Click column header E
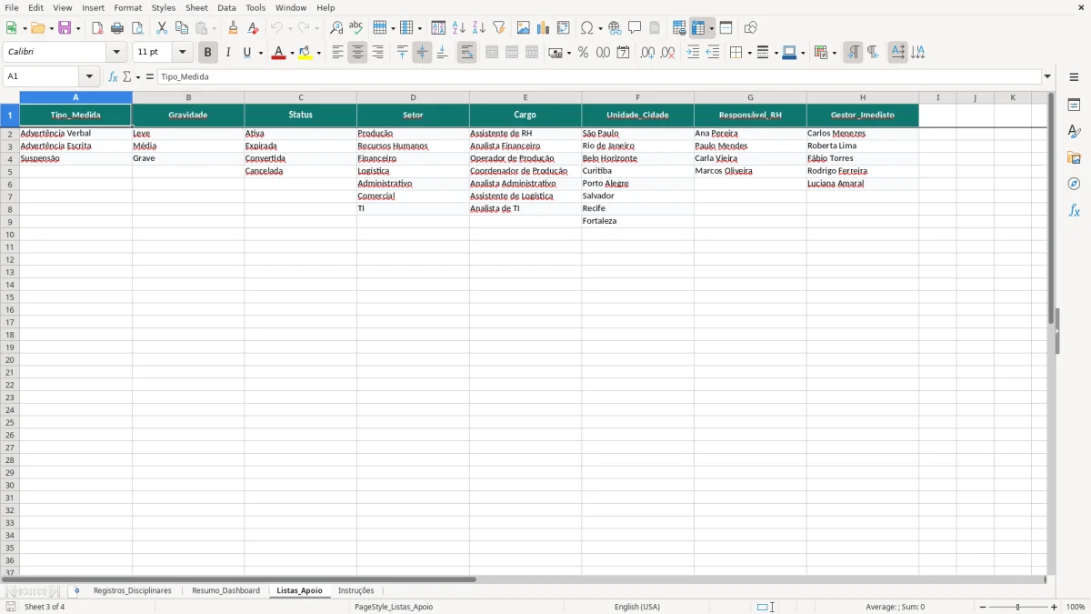 tap(525, 97)
